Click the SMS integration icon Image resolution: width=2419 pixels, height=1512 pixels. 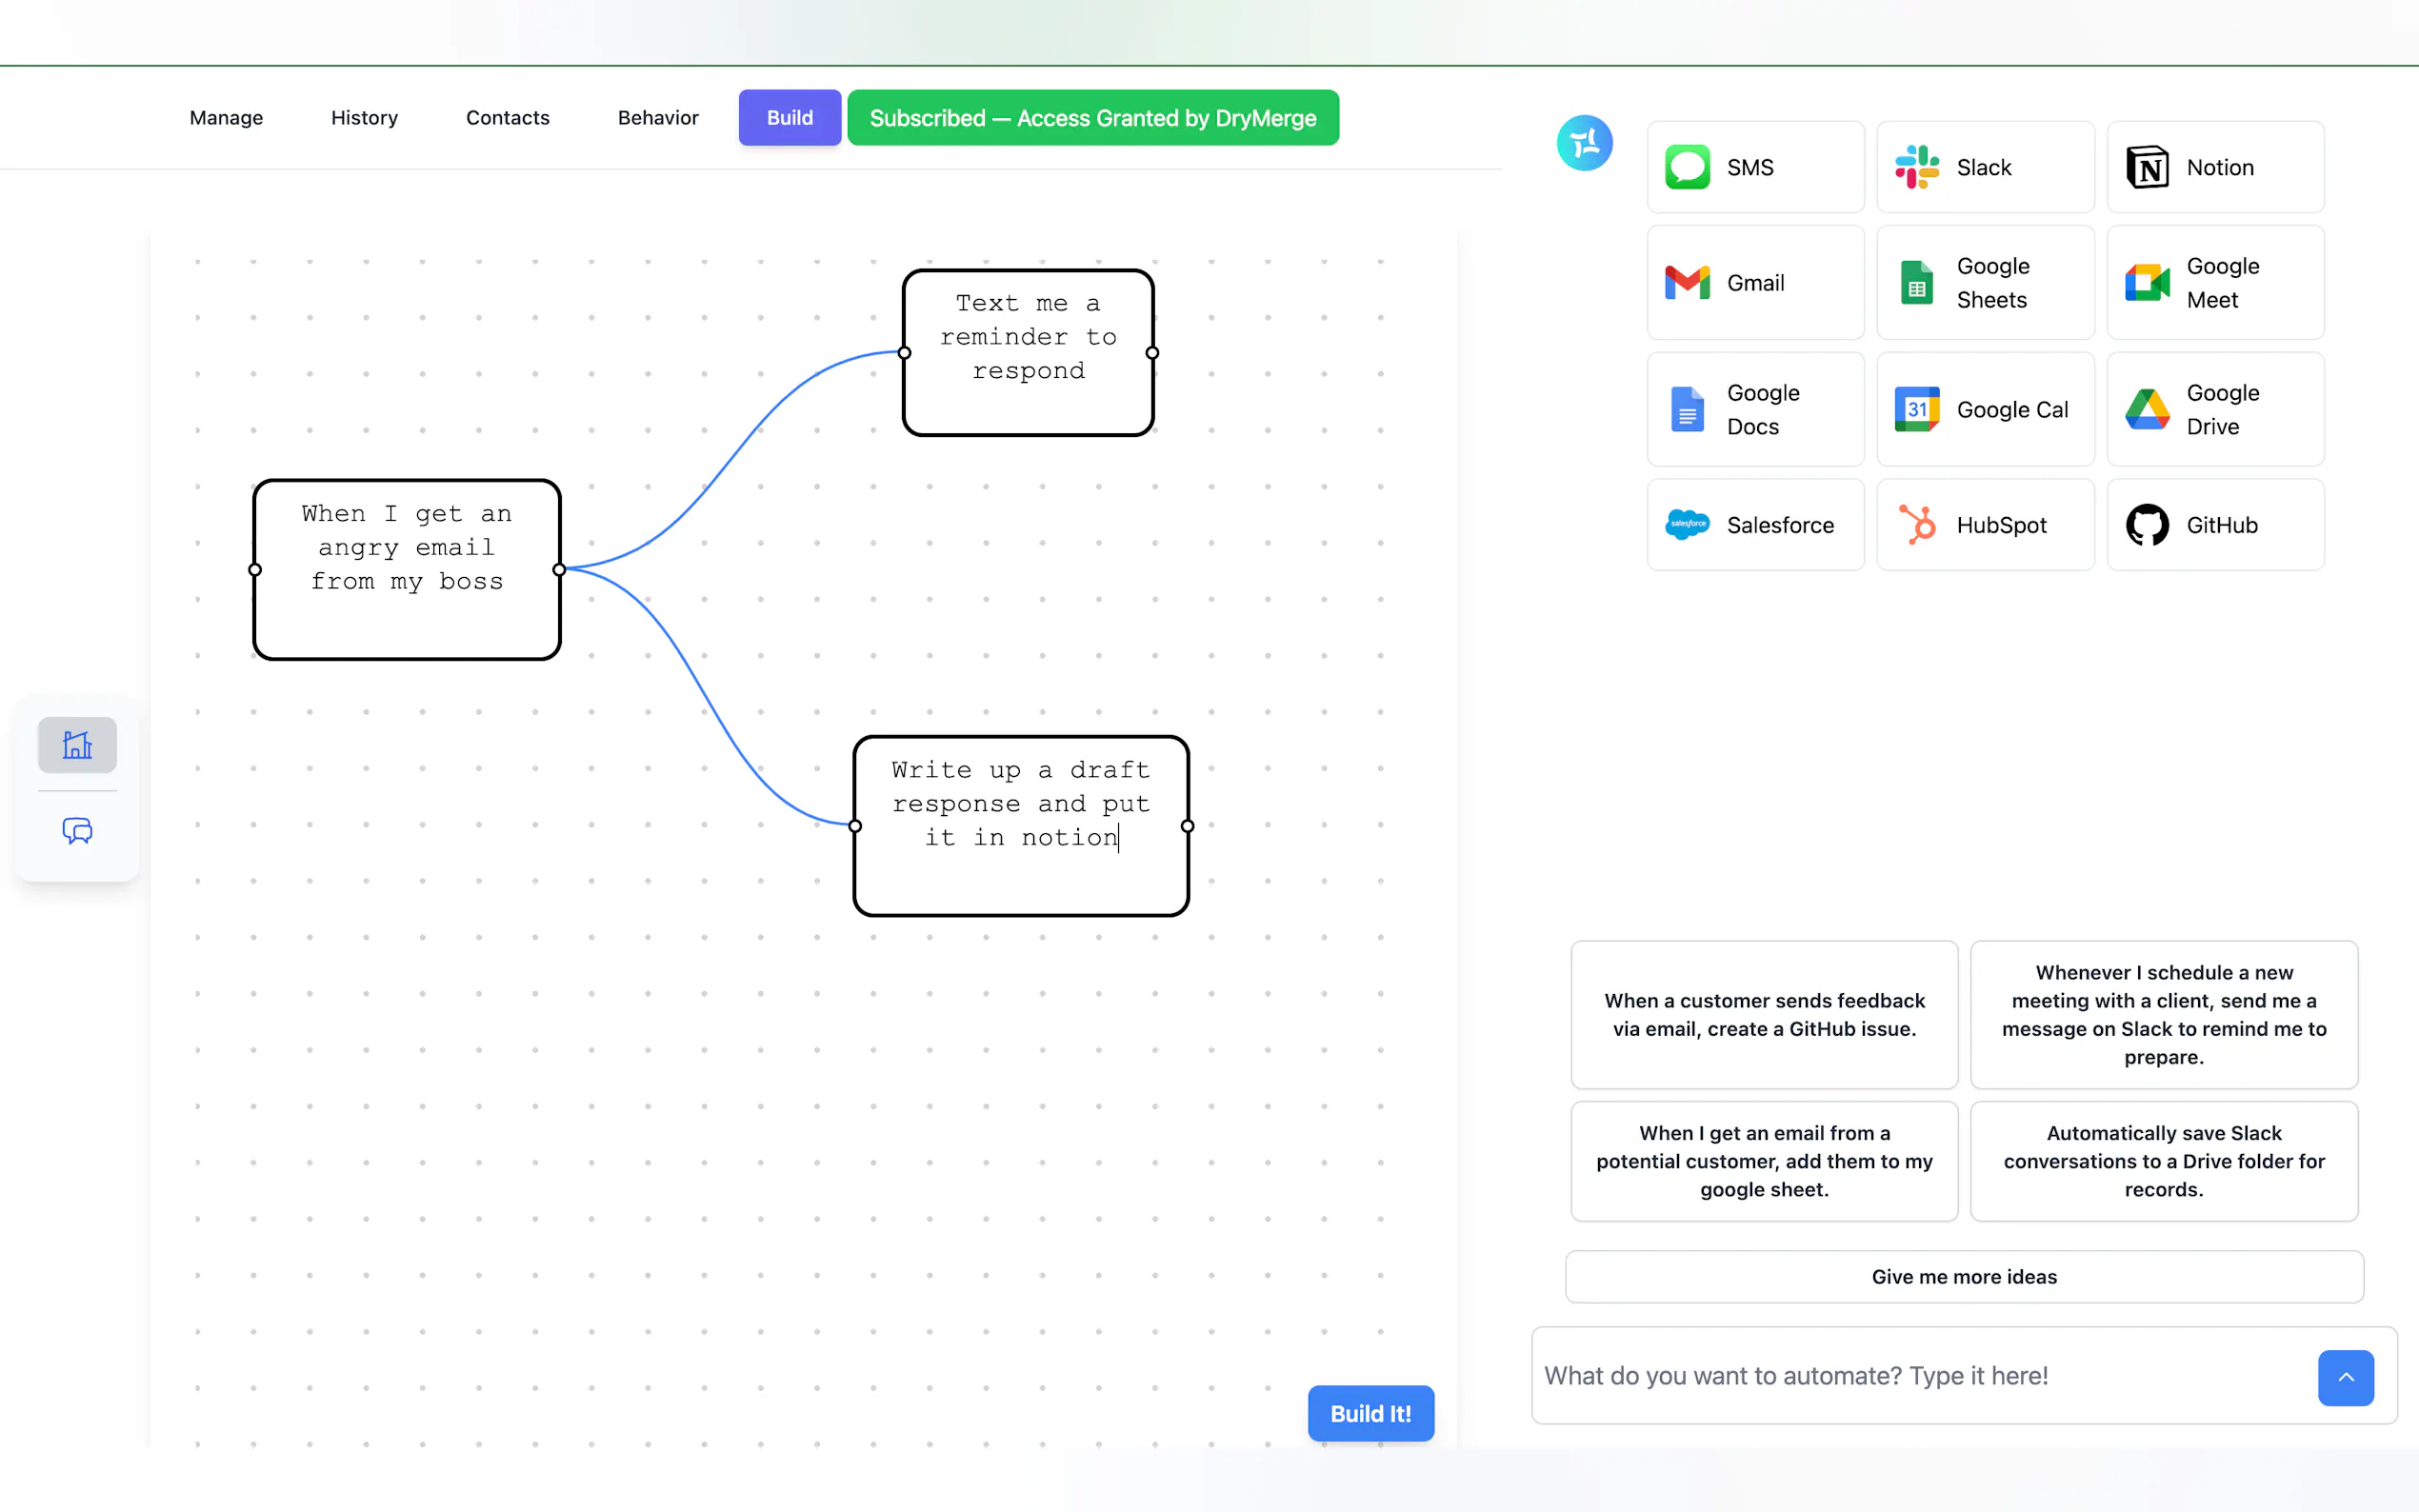[1687, 167]
